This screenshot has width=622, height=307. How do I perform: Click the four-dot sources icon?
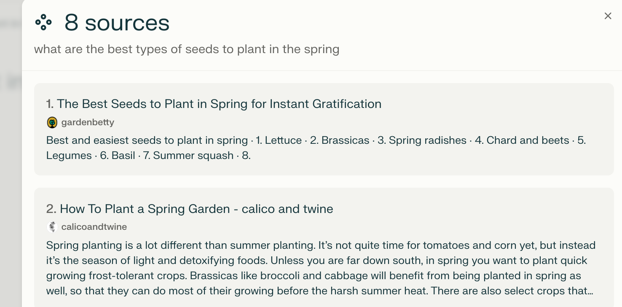click(43, 22)
